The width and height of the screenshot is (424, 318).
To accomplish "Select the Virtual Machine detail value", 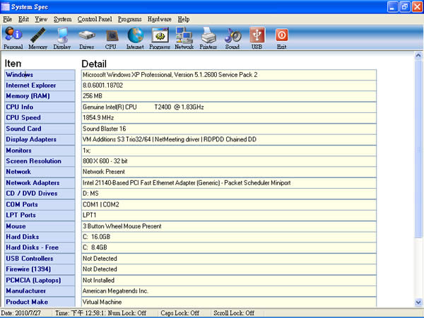I will [x=229, y=302].
